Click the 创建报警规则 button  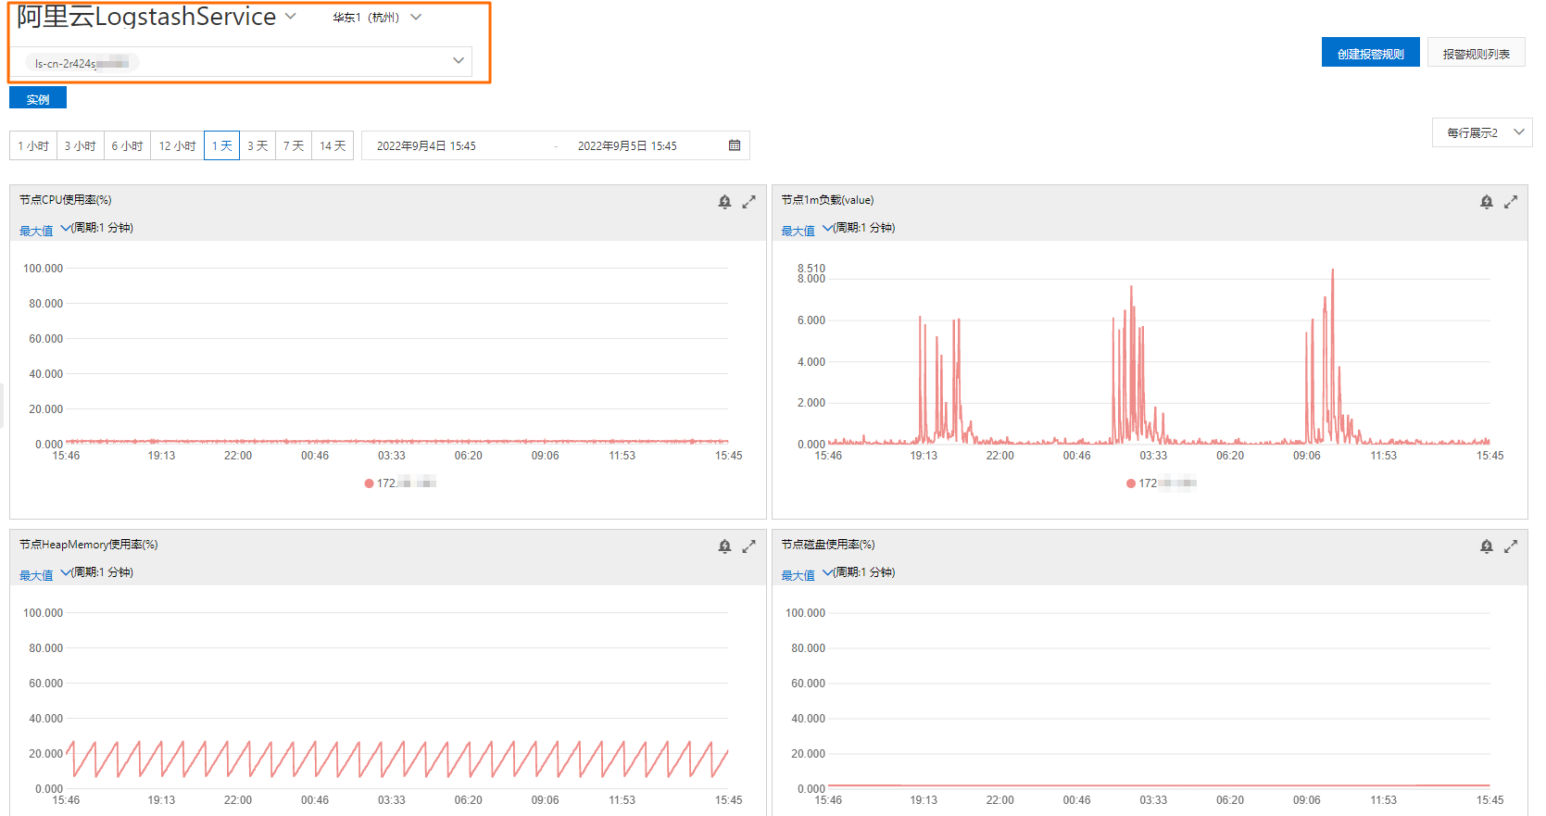[1370, 53]
